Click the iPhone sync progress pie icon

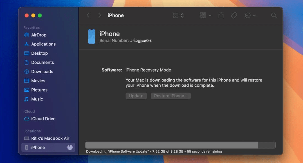(x=70, y=147)
